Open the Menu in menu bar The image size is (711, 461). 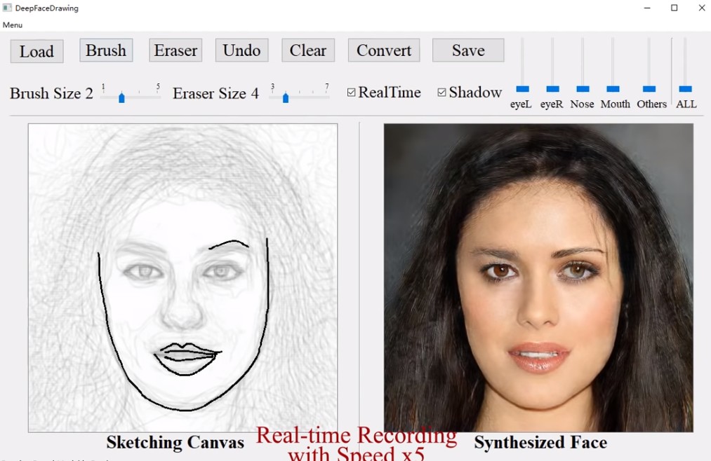[13, 25]
